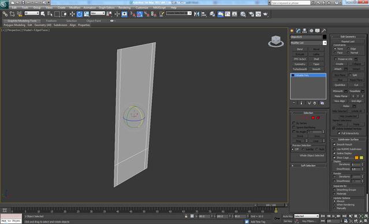This screenshot has height=224, width=369.
Task: Toggle the Split checkbox
Action: (350, 75)
